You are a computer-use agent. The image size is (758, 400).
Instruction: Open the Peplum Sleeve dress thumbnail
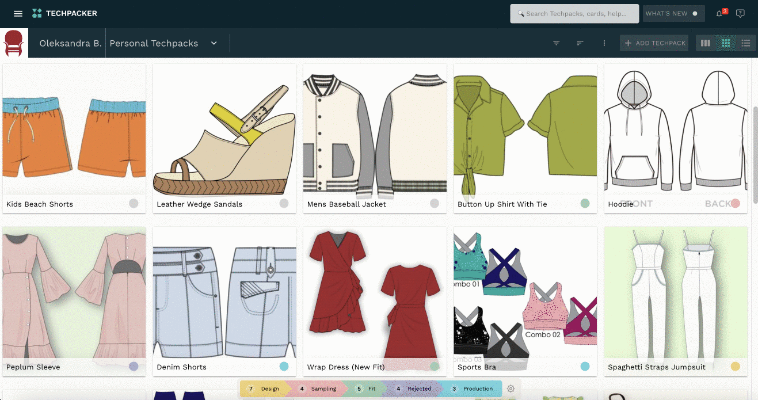pyautogui.click(x=74, y=292)
